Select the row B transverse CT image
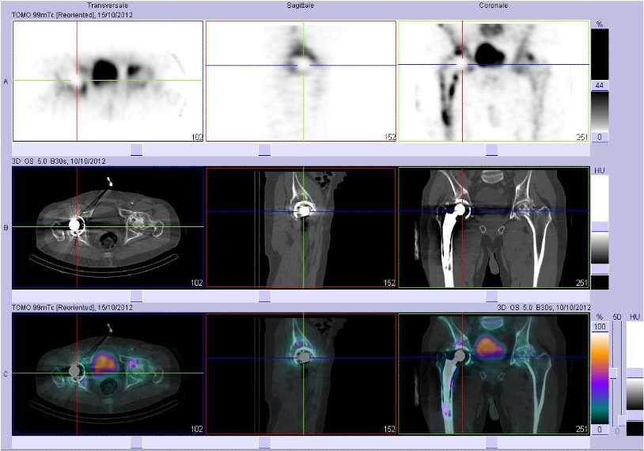Viewport: 644px width, 451px height. [108, 228]
